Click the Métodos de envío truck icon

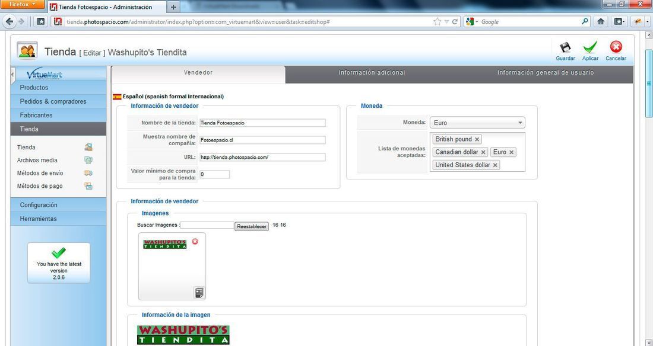[x=88, y=173]
